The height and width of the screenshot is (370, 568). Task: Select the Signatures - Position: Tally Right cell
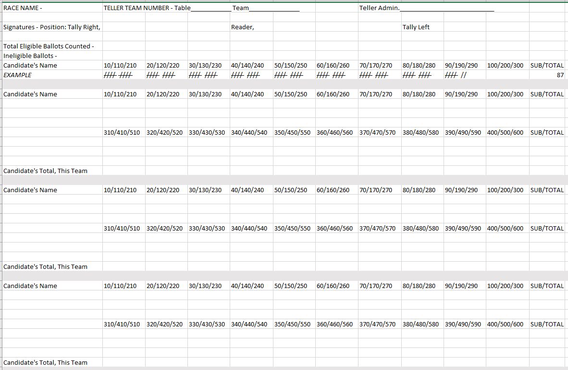click(x=52, y=27)
